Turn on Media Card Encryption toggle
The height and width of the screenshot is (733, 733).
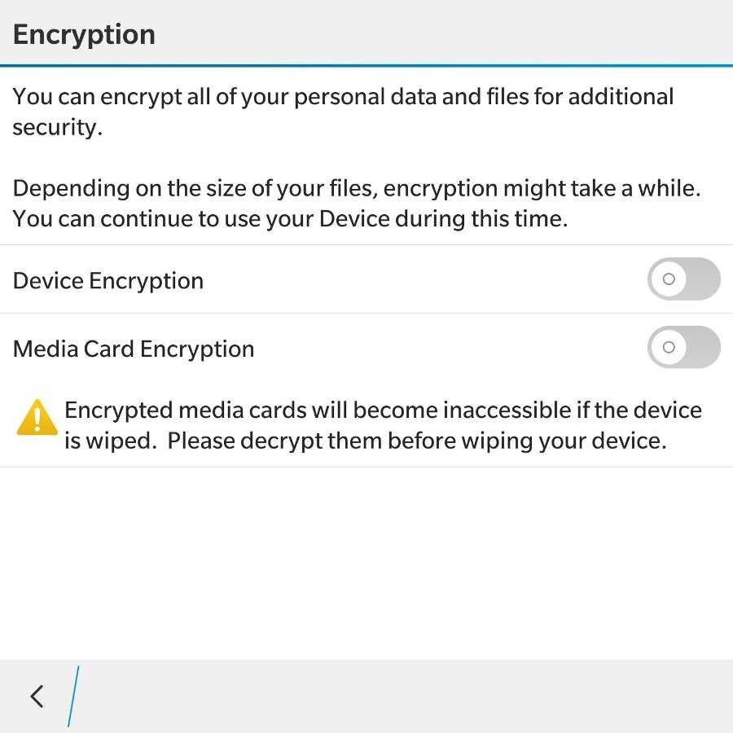pyautogui.click(x=684, y=348)
